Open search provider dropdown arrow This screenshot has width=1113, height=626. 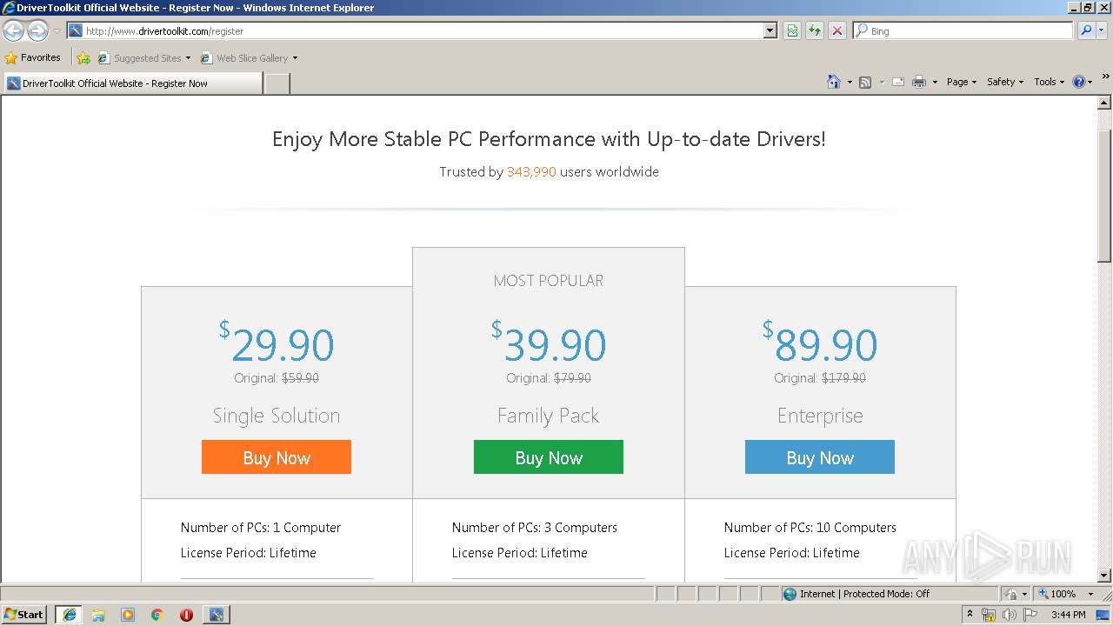point(1103,30)
